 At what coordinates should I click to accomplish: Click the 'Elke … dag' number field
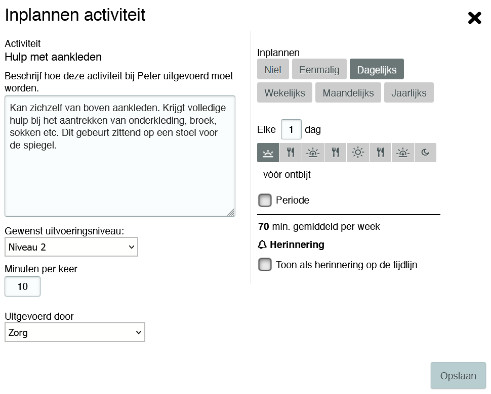pyautogui.click(x=291, y=129)
